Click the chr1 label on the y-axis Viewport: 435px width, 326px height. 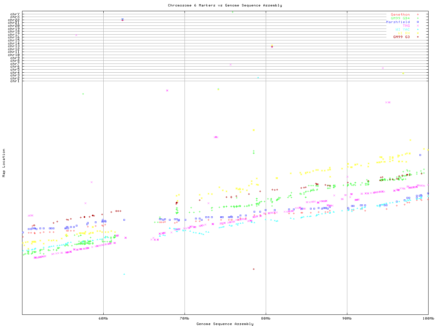click(15, 81)
